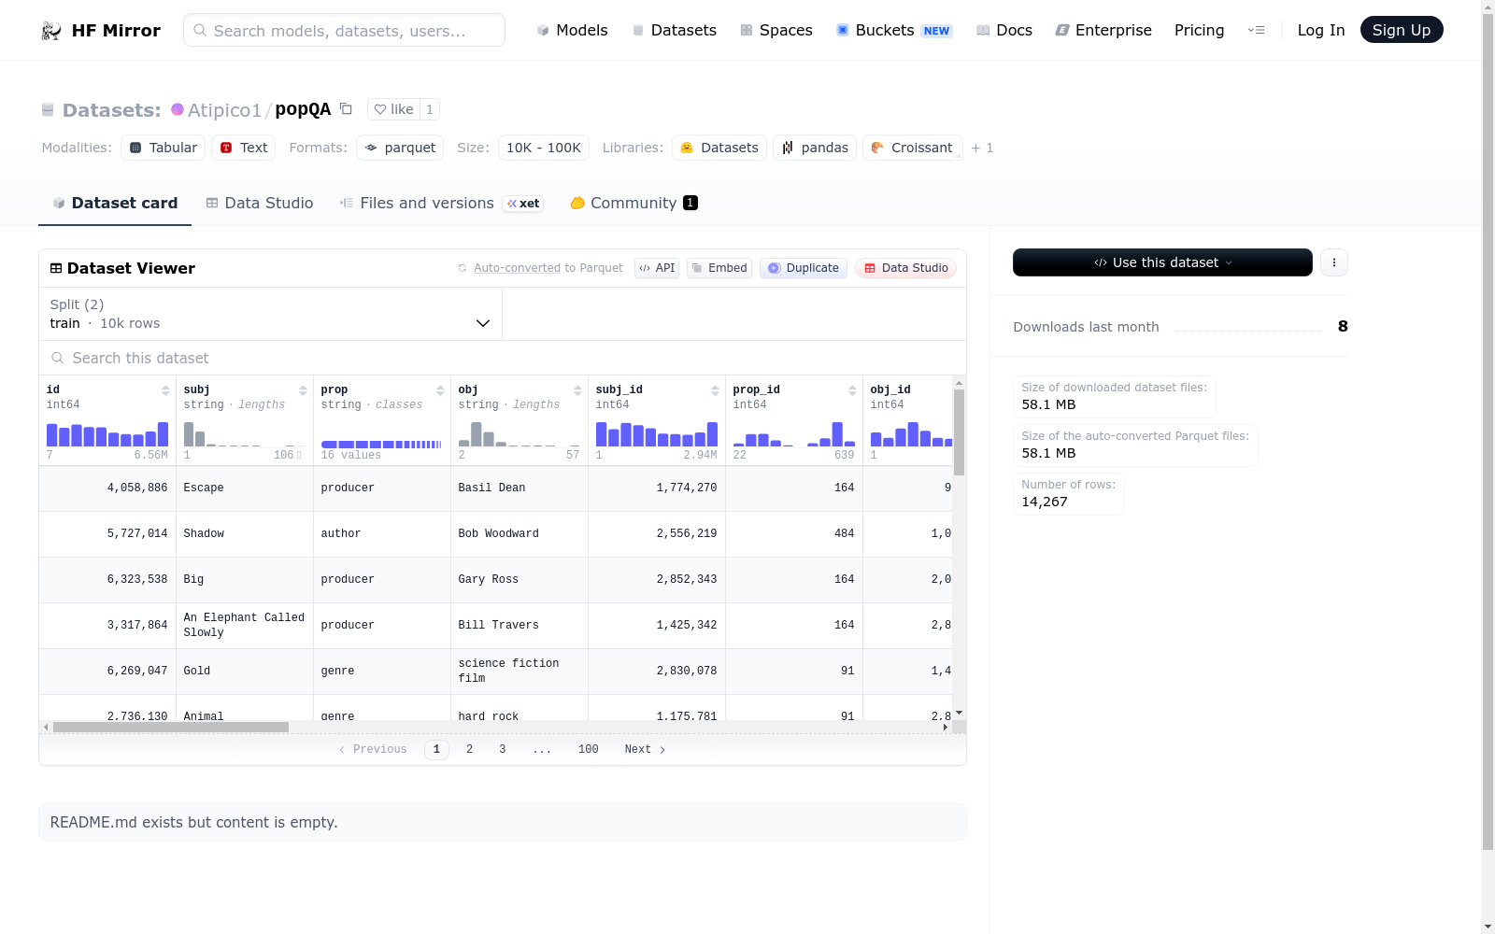1495x934 pixels.
Task: Open Datasets in the top navigation
Action: pyautogui.click(x=675, y=30)
